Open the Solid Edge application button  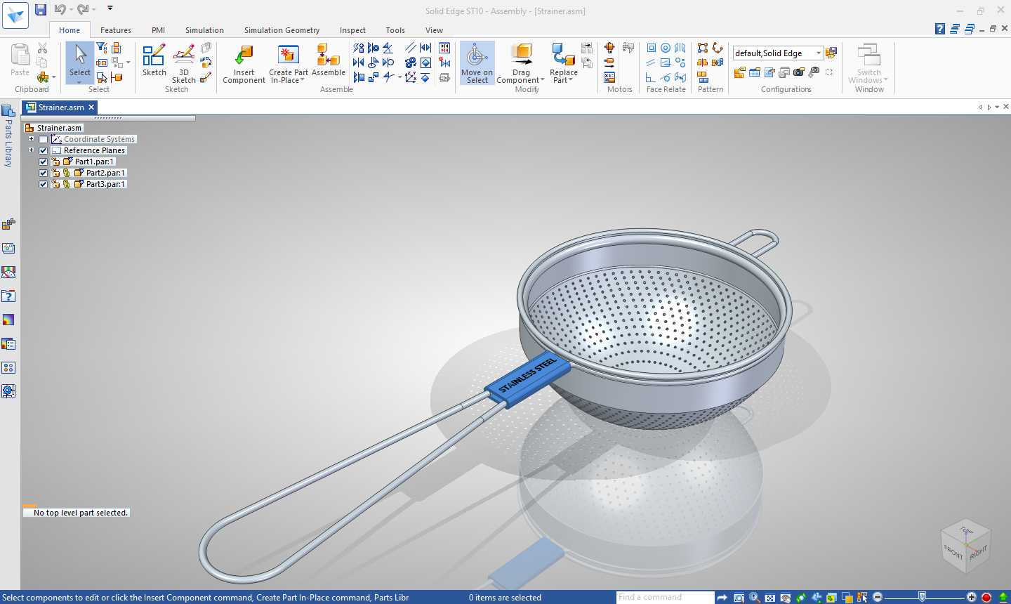pos(15,15)
